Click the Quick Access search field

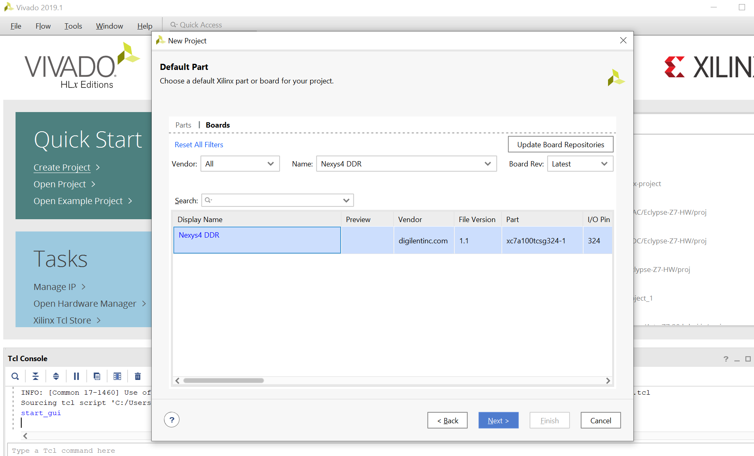click(213, 25)
